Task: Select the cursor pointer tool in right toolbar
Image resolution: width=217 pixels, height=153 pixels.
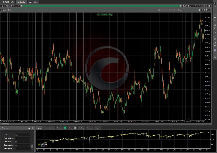Action: point(215,3)
